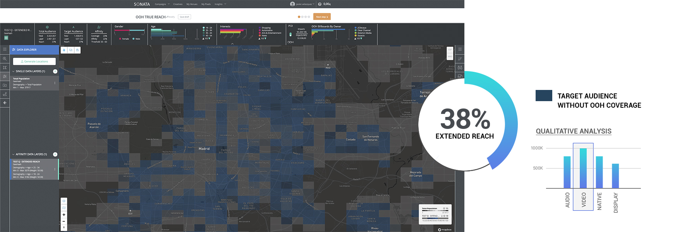Image resolution: width=697 pixels, height=232 pixels.
Task: Open the data explorer sliders icon
Action: point(5,76)
